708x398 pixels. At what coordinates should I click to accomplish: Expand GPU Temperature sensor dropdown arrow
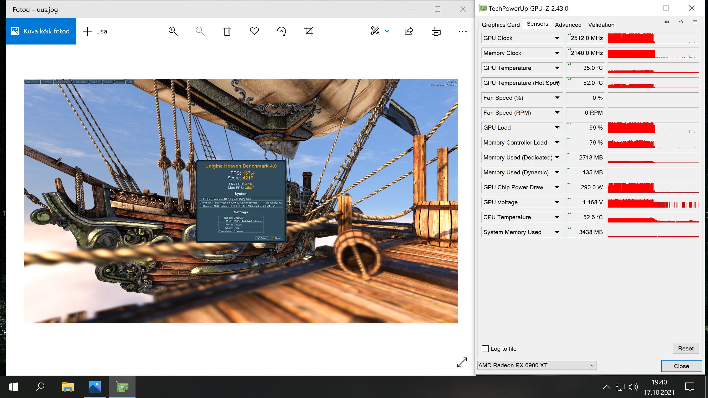pos(557,68)
